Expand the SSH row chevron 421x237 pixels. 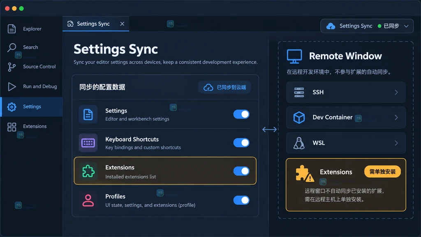[x=396, y=93]
